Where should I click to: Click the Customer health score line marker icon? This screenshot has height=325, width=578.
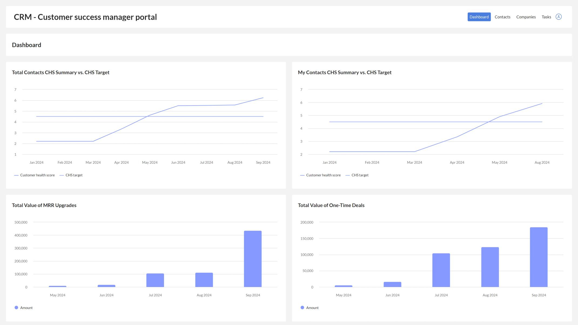(x=16, y=175)
